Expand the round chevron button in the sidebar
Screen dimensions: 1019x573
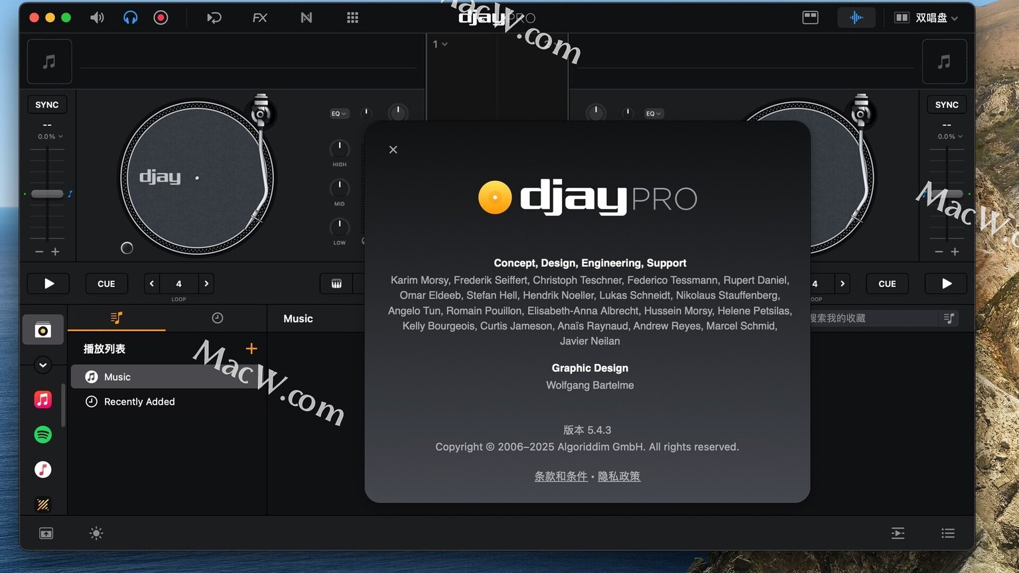(x=43, y=365)
